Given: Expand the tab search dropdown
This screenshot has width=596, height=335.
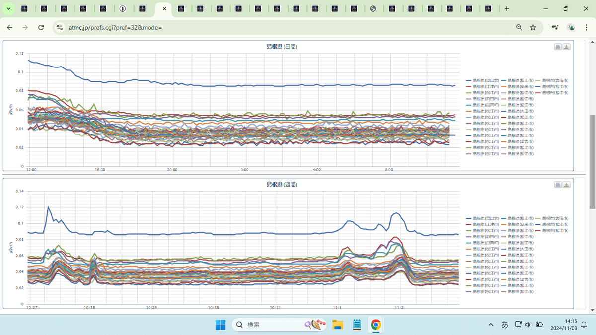Looking at the screenshot, I should point(8,9).
